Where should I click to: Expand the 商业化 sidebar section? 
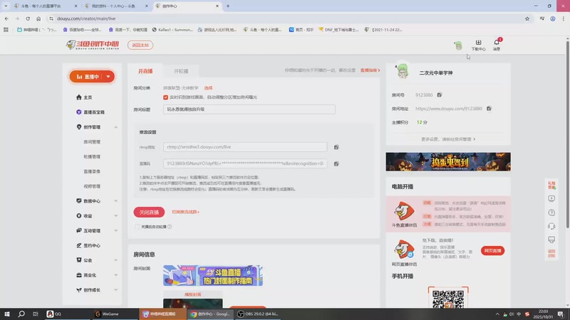pyautogui.click(x=116, y=275)
